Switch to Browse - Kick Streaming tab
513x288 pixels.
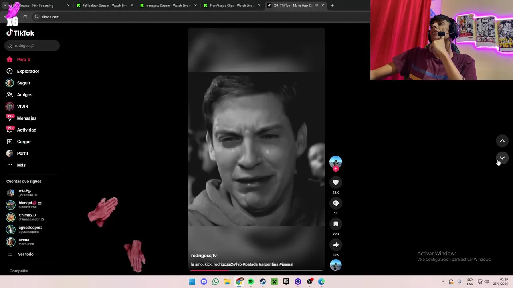[40, 6]
